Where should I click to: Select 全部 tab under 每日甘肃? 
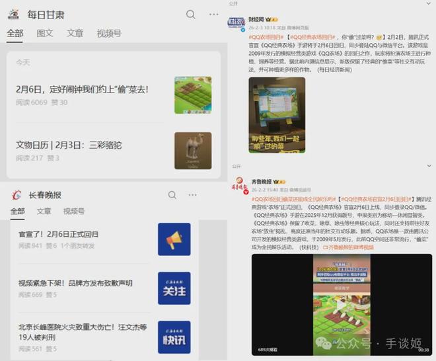pos(15,34)
